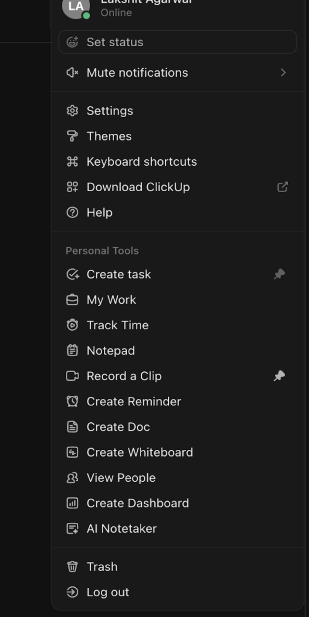Expand Mute notifications submenu chevron
Image resolution: width=309 pixels, height=617 pixels.
[283, 73]
